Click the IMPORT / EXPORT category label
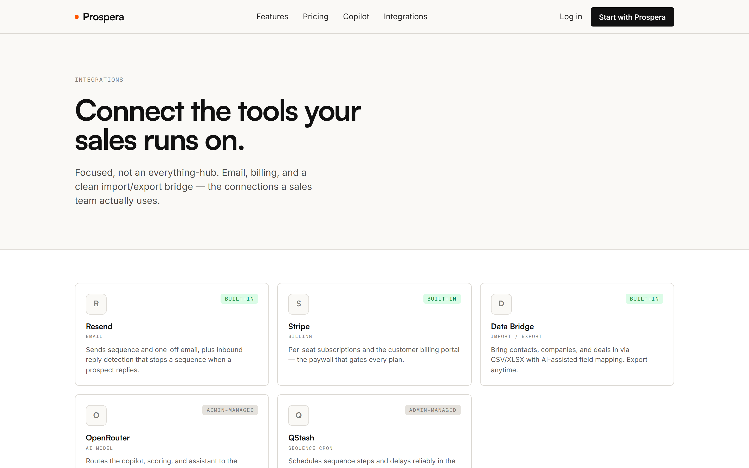The width and height of the screenshot is (749, 468). pos(516,336)
